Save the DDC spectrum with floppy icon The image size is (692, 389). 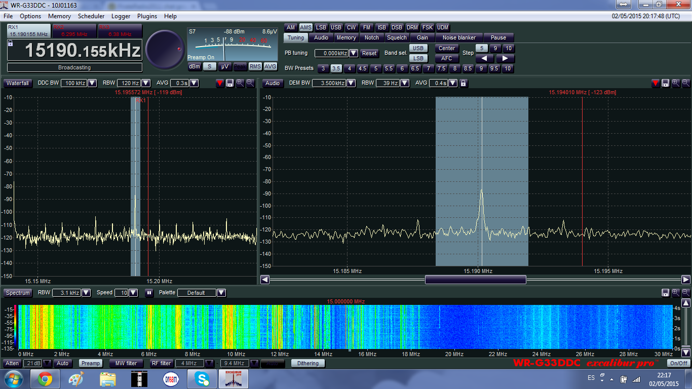pyautogui.click(x=229, y=83)
